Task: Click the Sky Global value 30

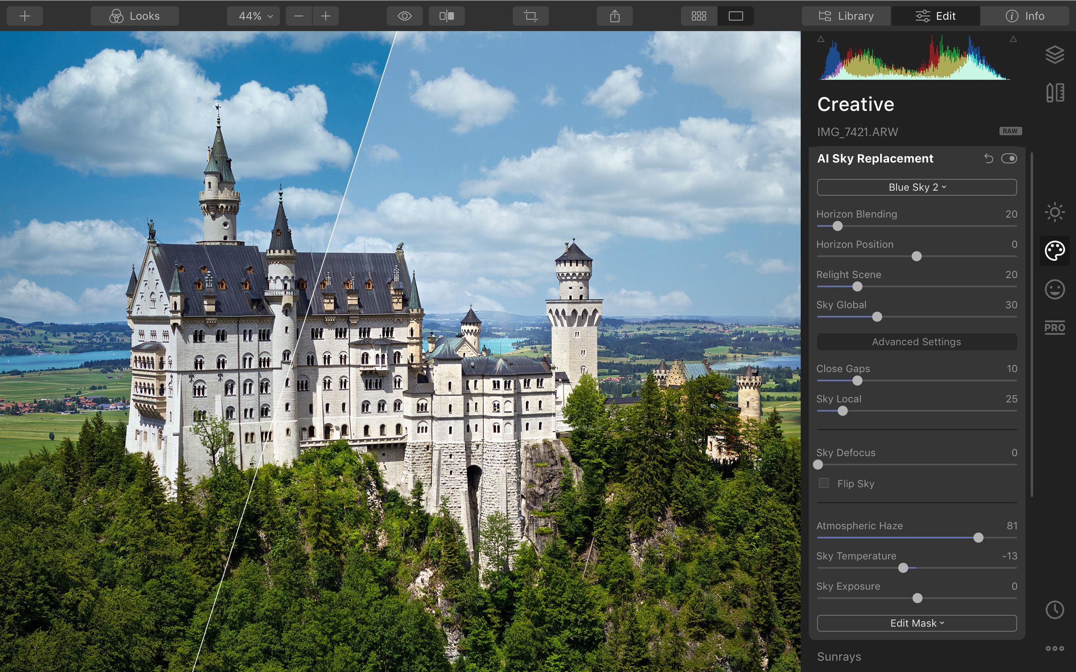Action: click(1012, 305)
